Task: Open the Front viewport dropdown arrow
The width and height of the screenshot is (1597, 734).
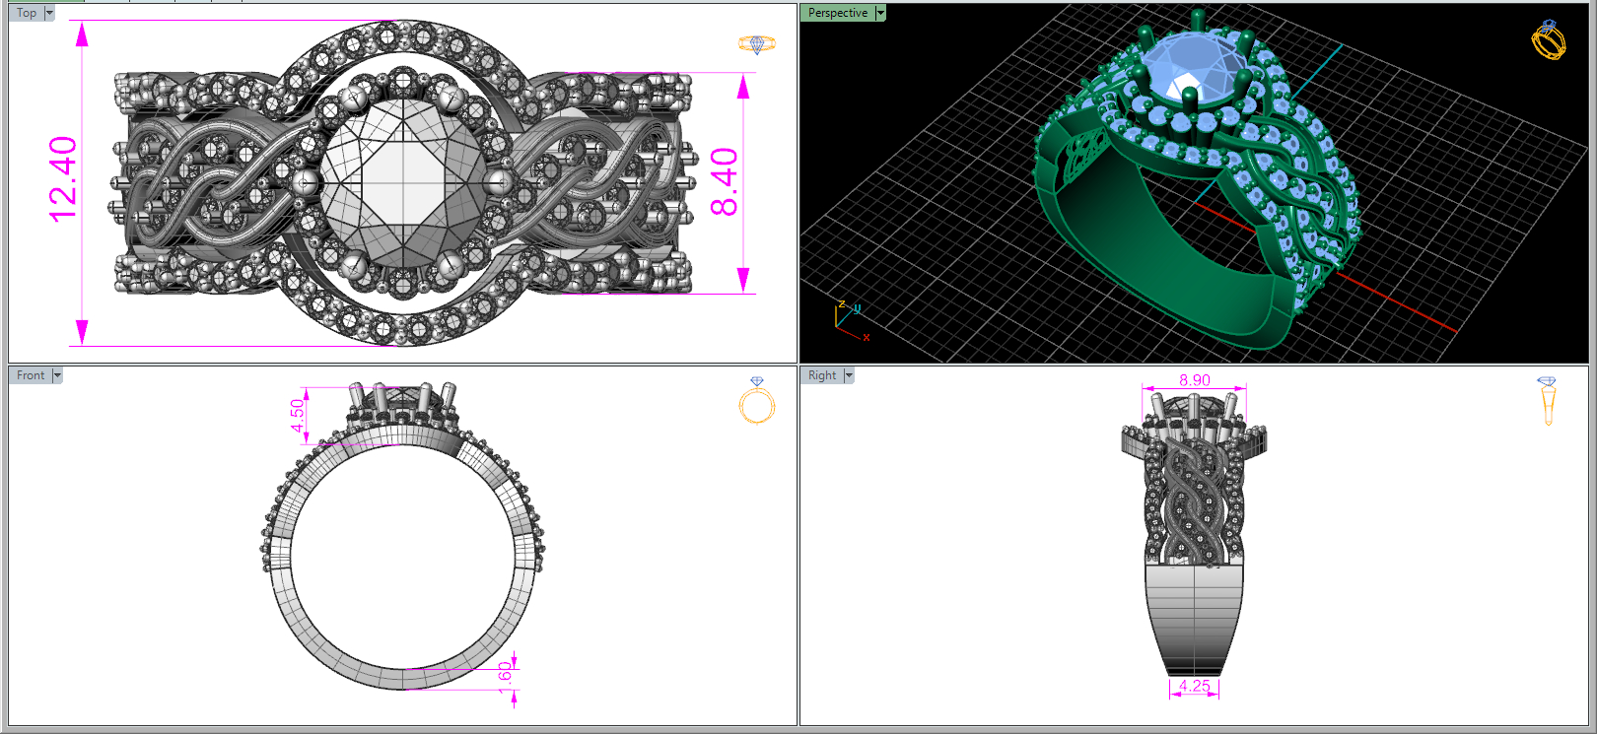Action: pos(57,375)
